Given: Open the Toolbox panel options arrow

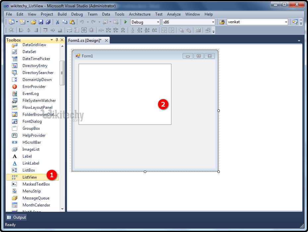Looking at the screenshot, I should tap(51, 39).
